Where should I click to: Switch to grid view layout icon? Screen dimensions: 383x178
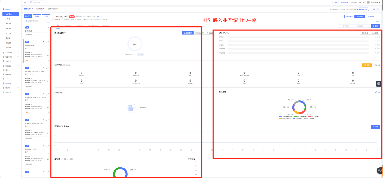pos(374,10)
